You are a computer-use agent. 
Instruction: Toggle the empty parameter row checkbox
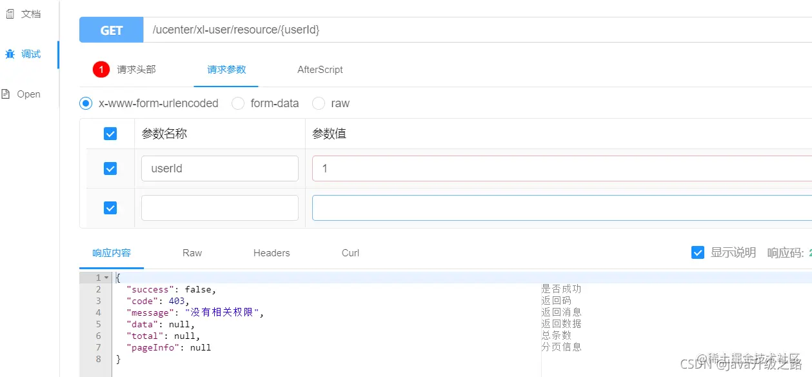110,208
